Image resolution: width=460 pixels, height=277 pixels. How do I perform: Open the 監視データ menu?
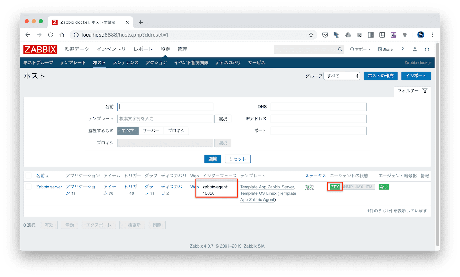77,49
